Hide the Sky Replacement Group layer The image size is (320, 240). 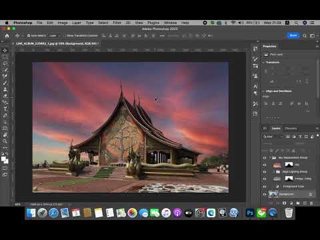[x=265, y=157]
